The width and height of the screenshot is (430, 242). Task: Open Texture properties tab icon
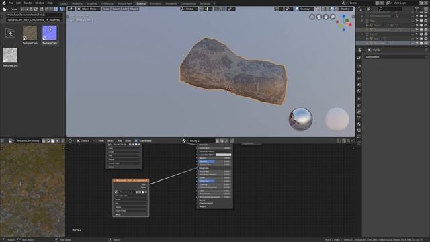[x=359, y=130]
